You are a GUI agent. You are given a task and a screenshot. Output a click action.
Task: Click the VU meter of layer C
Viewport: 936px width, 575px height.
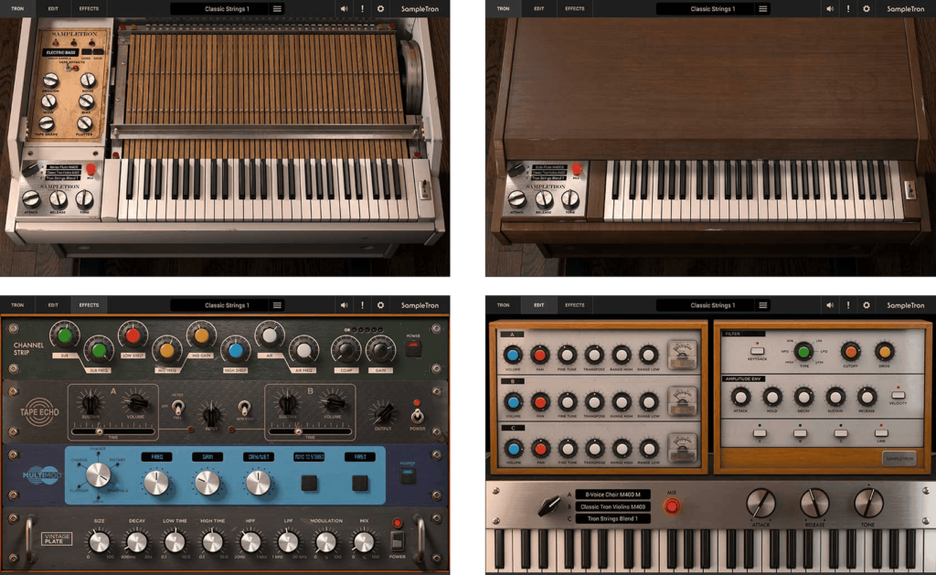(682, 448)
